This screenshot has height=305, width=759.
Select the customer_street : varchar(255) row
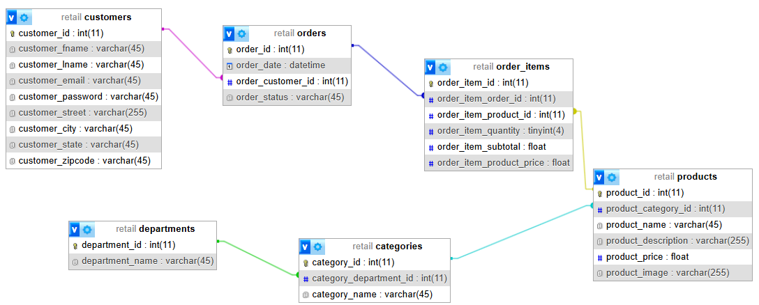84,113
